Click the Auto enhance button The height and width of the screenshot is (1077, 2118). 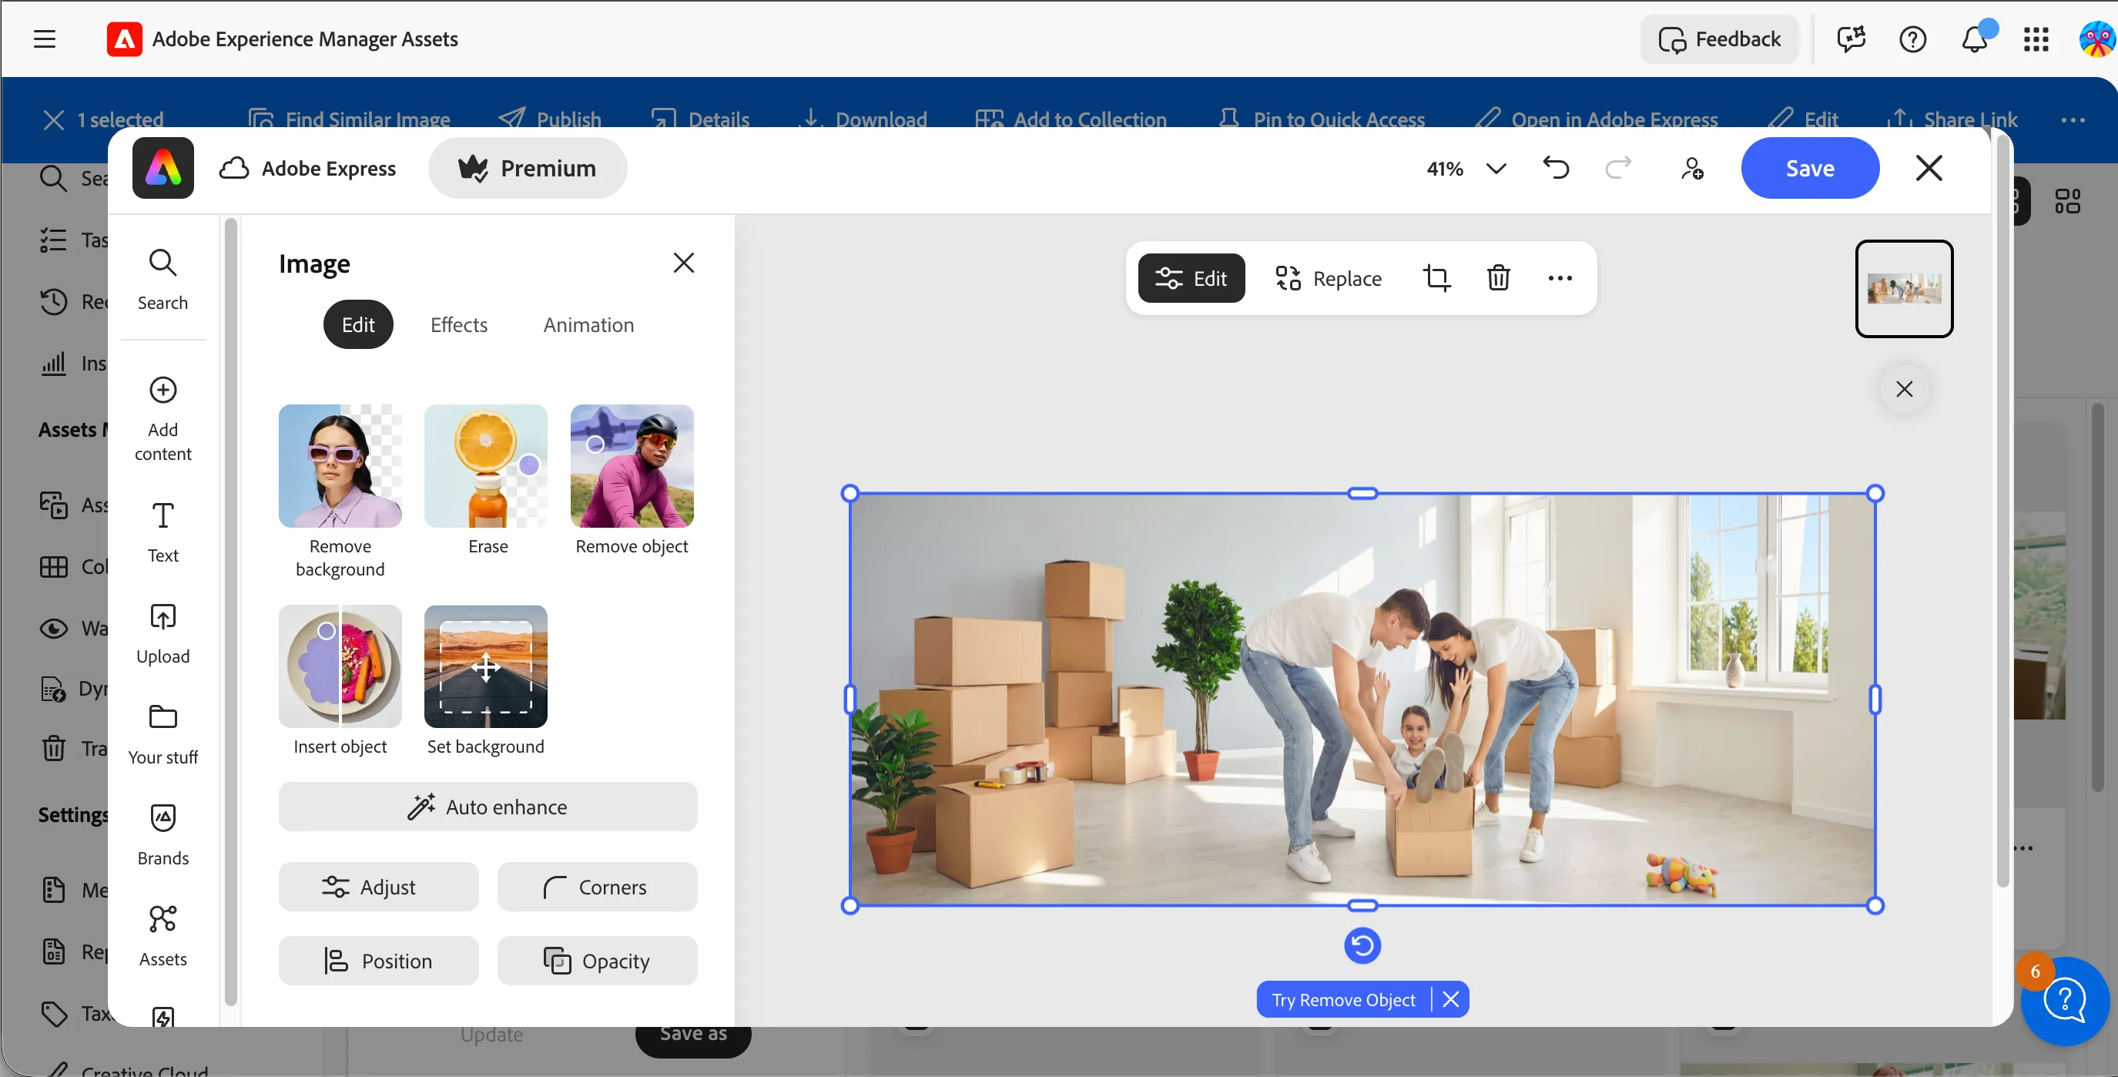[x=488, y=807]
